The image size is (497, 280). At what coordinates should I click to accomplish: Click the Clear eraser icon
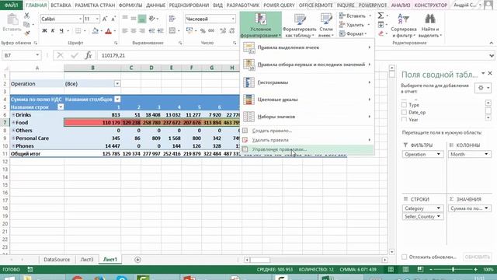(381, 33)
